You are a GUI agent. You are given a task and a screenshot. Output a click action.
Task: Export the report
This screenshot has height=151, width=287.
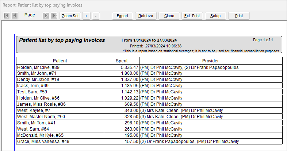[122, 16]
